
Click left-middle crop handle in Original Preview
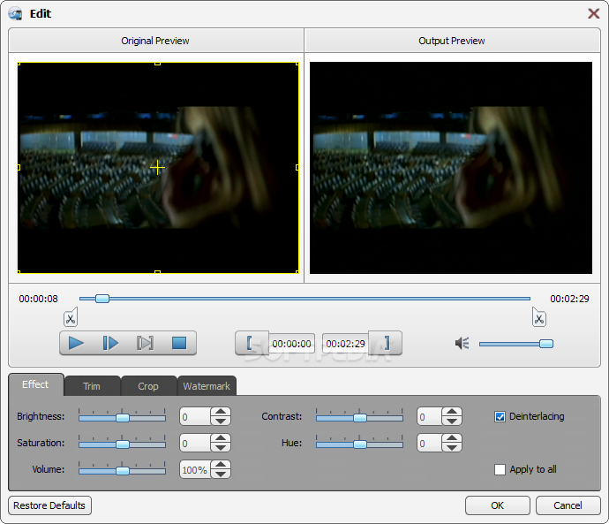click(x=19, y=168)
